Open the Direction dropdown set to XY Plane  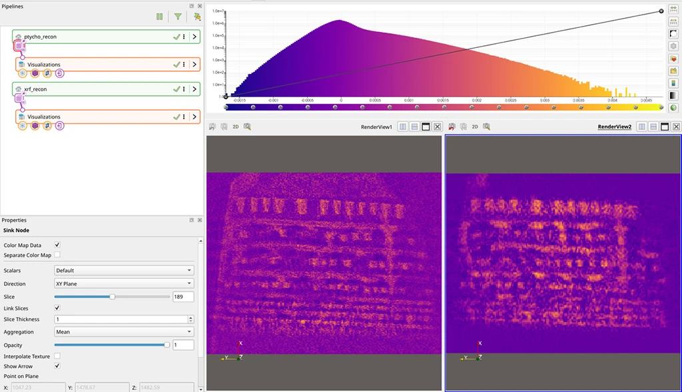tap(124, 284)
